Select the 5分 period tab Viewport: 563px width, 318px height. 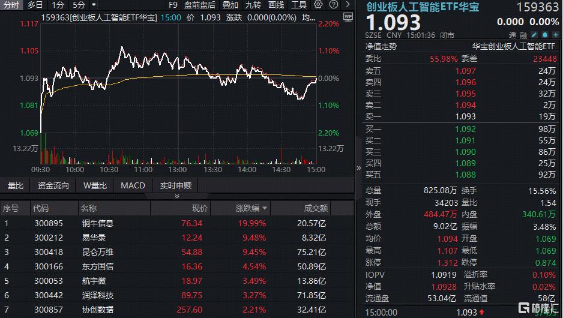click(x=79, y=5)
